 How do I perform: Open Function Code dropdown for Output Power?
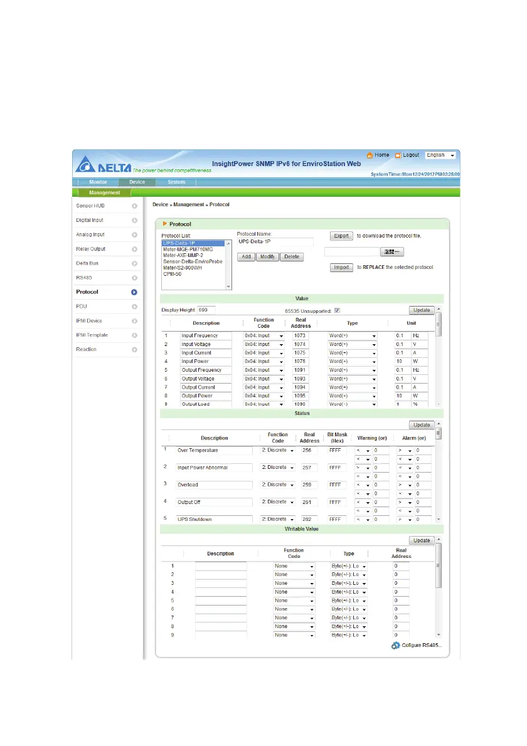tap(263, 396)
